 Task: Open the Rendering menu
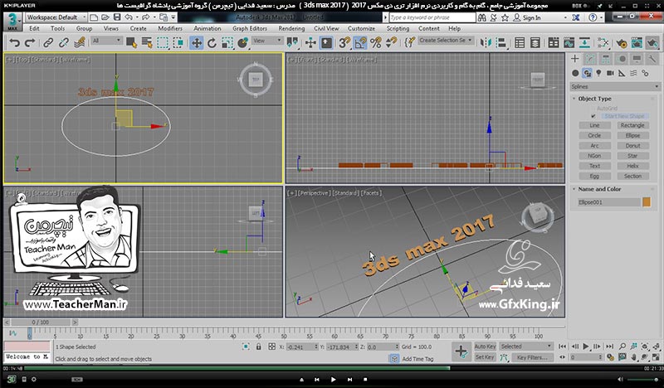(291, 28)
